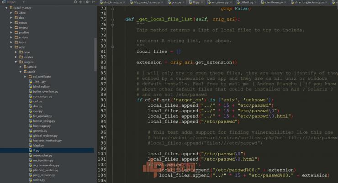Open os_commanding.py in the project tree
338x183 pixels.
[43, 165]
